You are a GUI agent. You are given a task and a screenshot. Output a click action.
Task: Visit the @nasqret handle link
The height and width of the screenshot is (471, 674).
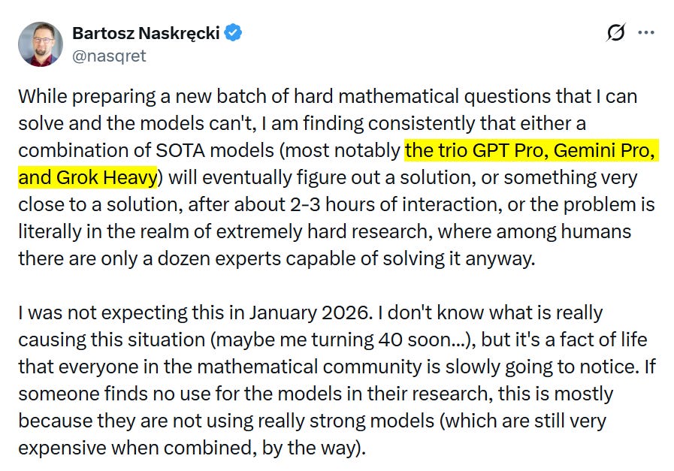109,56
